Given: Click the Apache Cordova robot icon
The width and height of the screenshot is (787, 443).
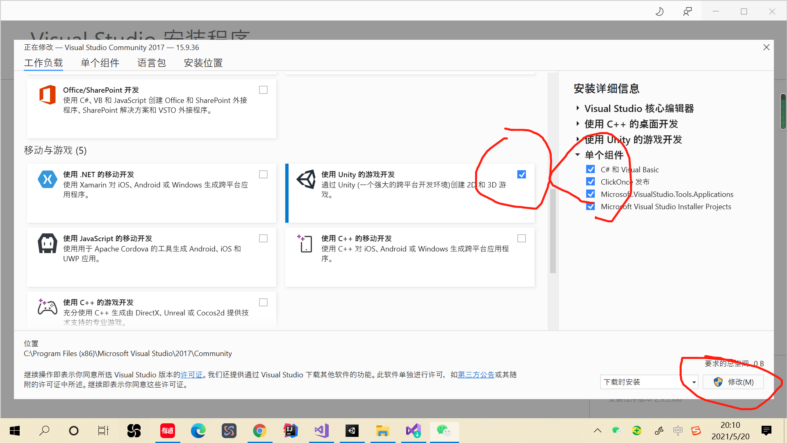Looking at the screenshot, I should click(47, 243).
